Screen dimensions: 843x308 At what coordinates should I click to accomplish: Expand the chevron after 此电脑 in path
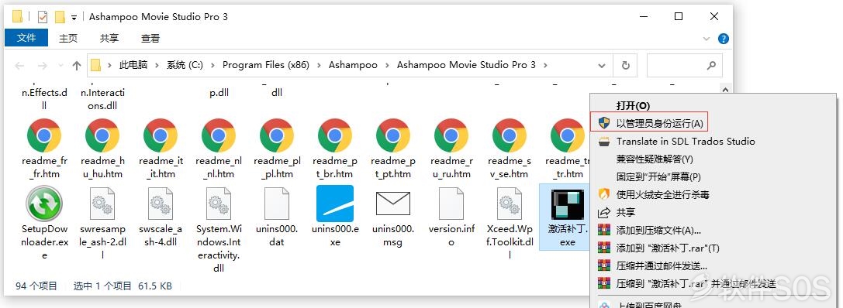click(157, 65)
